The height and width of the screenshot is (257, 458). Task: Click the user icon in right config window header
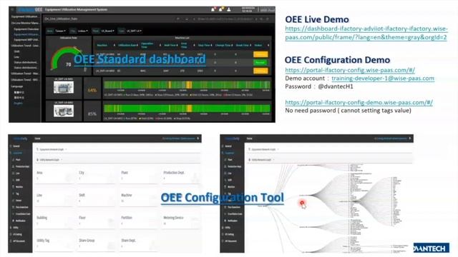pyautogui.click(x=410, y=138)
